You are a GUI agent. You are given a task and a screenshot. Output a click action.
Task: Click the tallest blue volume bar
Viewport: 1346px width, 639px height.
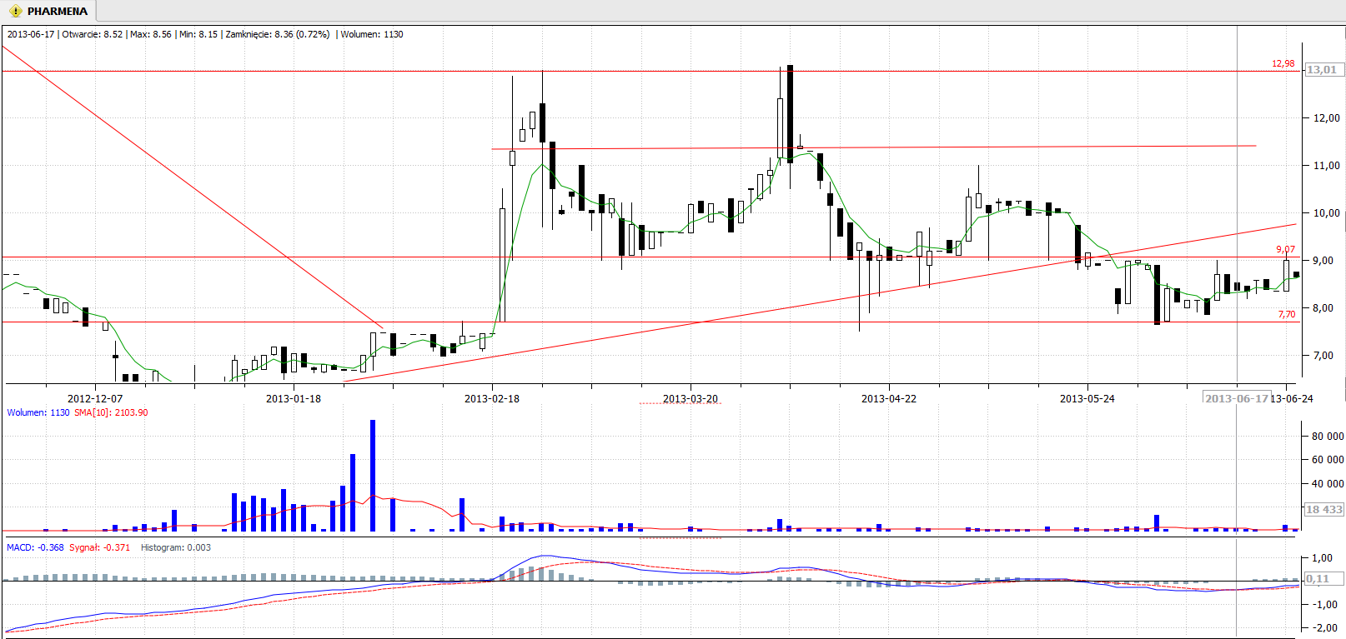coord(373,475)
